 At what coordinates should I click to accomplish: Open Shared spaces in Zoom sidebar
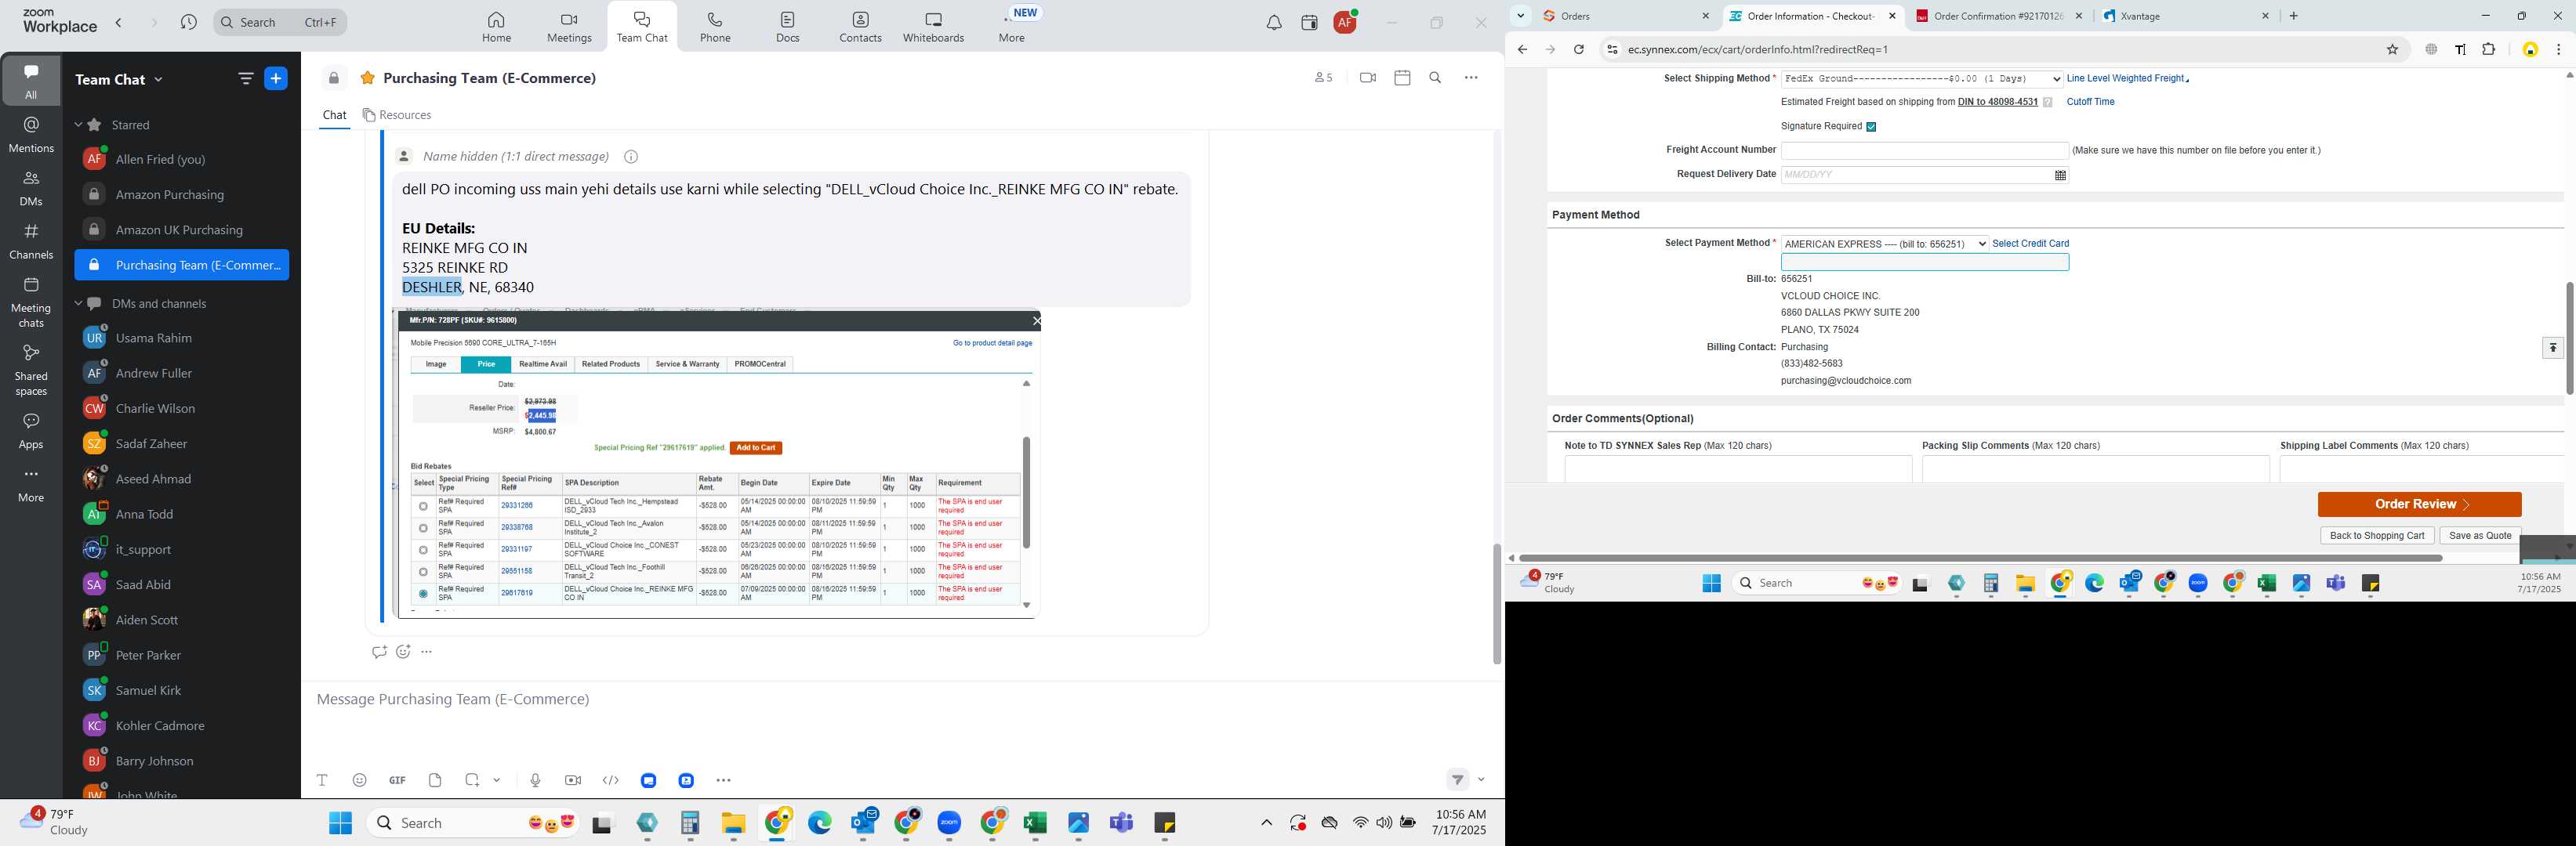coord(31,370)
